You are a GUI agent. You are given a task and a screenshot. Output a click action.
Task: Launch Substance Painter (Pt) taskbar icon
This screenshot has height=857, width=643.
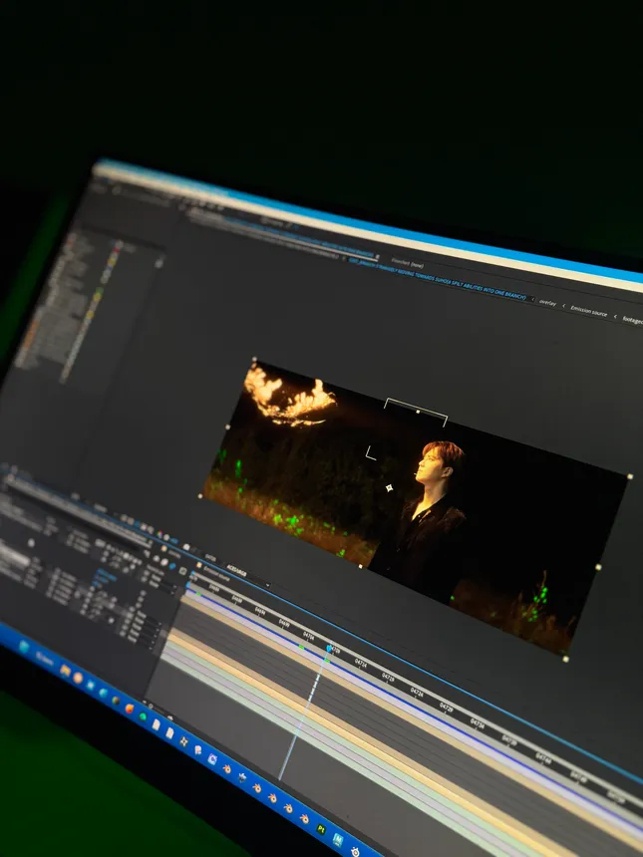[x=321, y=830]
